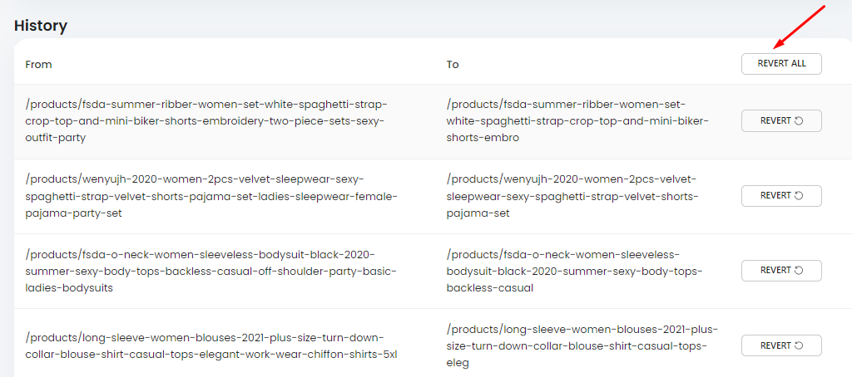Click the fsda-o-neck From URL ending ladies-bodysuits
852x377 pixels.
[211, 271]
